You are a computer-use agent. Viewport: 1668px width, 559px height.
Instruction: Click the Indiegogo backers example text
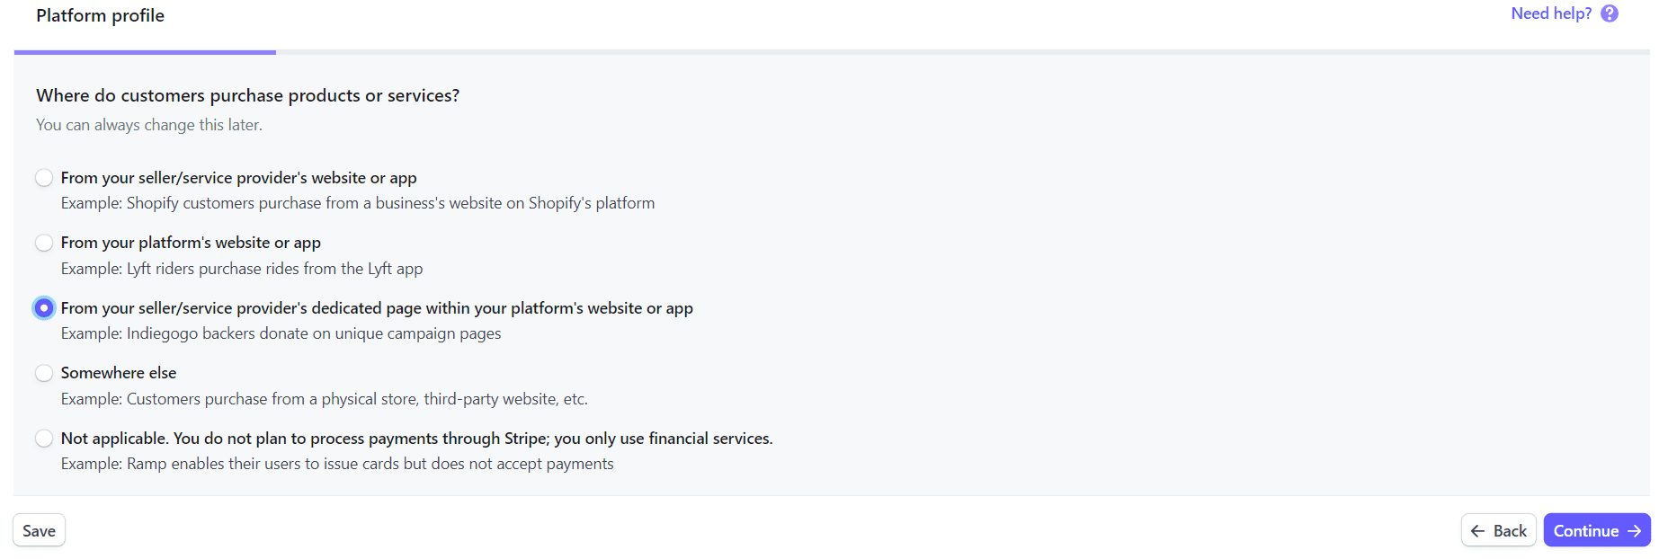pos(281,333)
